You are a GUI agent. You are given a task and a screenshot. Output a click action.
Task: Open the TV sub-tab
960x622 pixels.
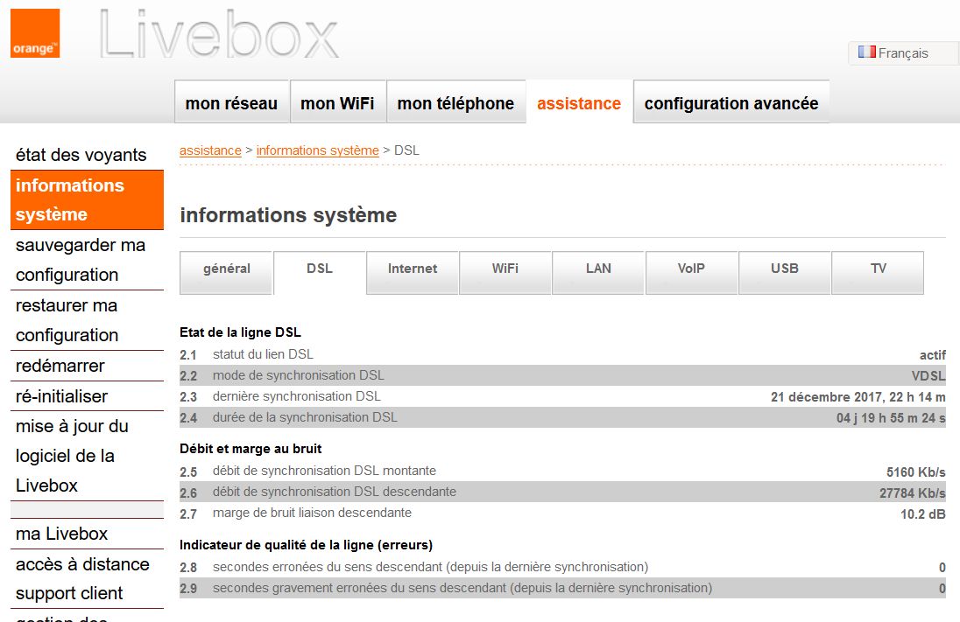tap(878, 269)
